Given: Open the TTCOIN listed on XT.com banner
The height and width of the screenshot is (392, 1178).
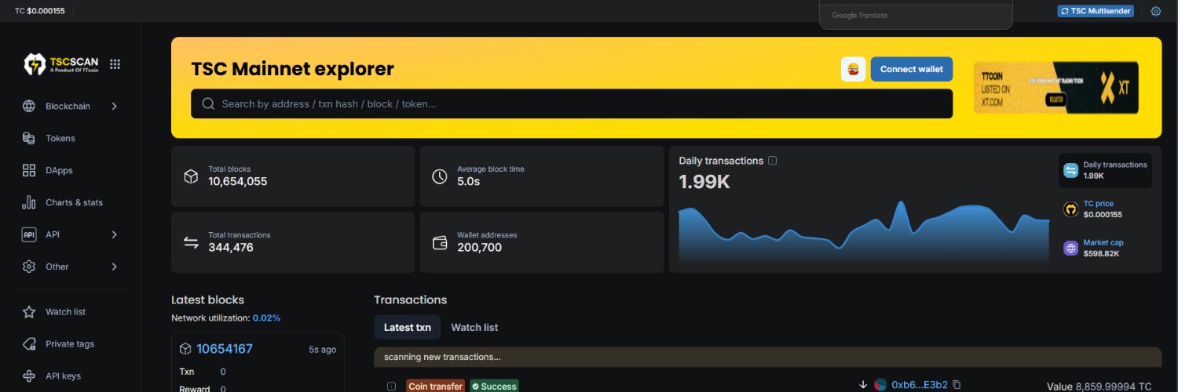Looking at the screenshot, I should click(x=1055, y=88).
